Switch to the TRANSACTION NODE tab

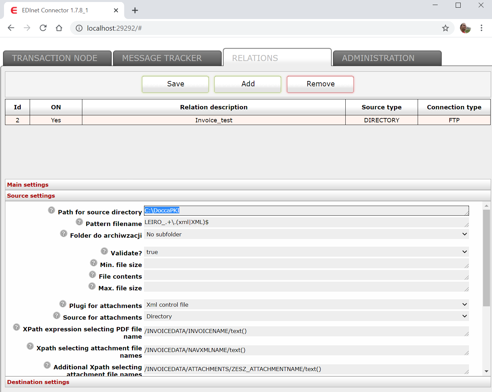(57, 58)
